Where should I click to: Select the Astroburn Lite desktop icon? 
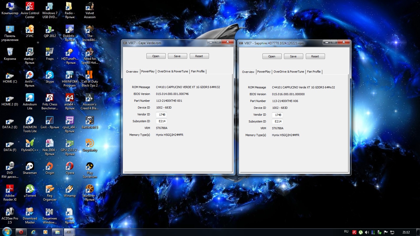pos(30,101)
